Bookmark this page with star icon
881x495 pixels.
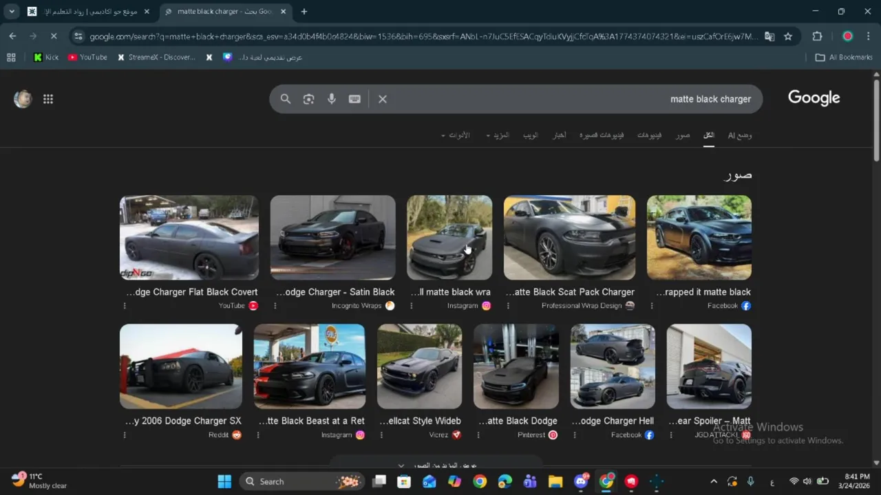pos(788,36)
